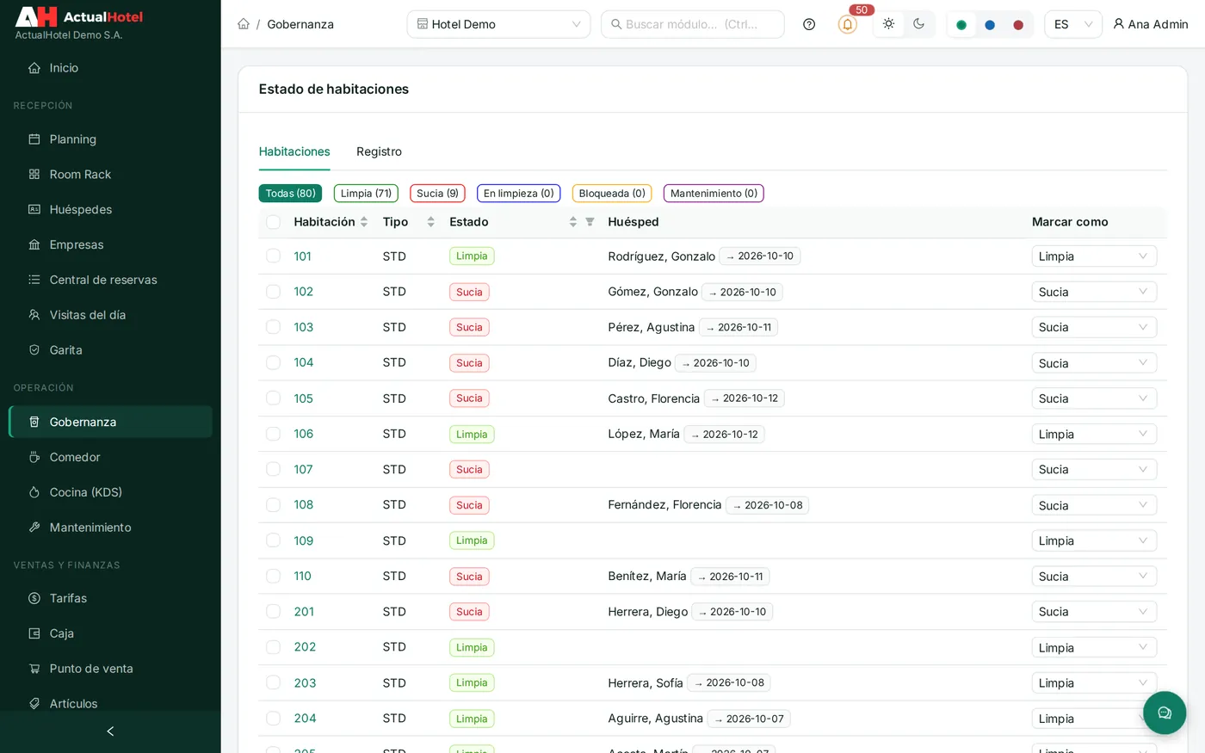Sort table by Habitación column
This screenshot has width=1205, height=753.
pos(364,222)
